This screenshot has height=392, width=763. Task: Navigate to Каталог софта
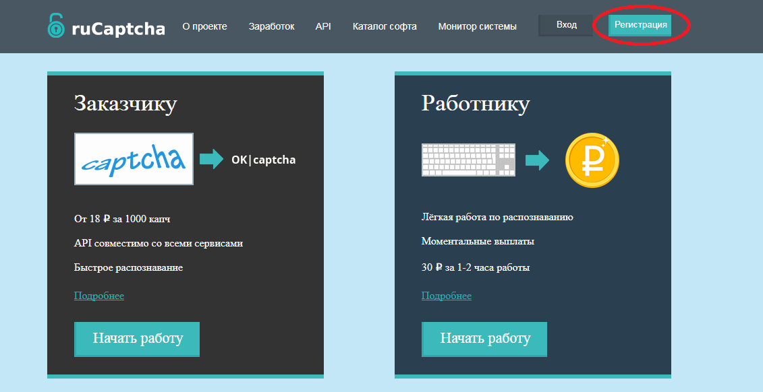(x=385, y=26)
